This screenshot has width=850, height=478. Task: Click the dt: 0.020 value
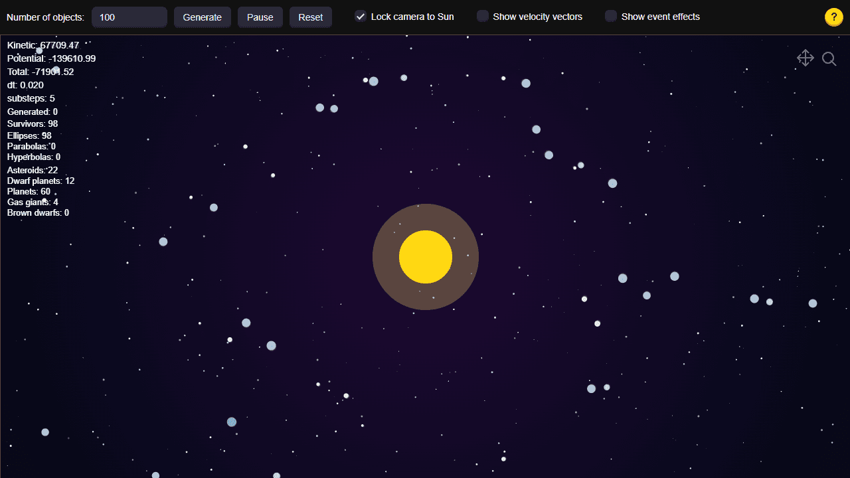25,85
